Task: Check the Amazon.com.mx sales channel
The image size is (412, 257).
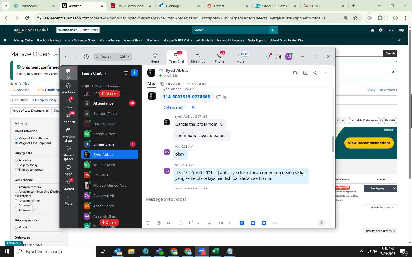Action: coord(16,187)
